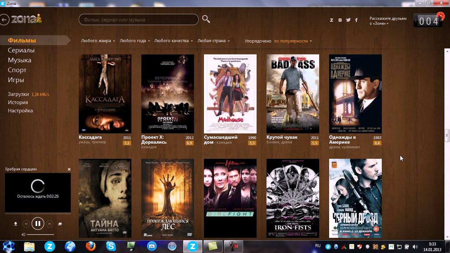Click the RU language indicator in tray

tap(318, 246)
